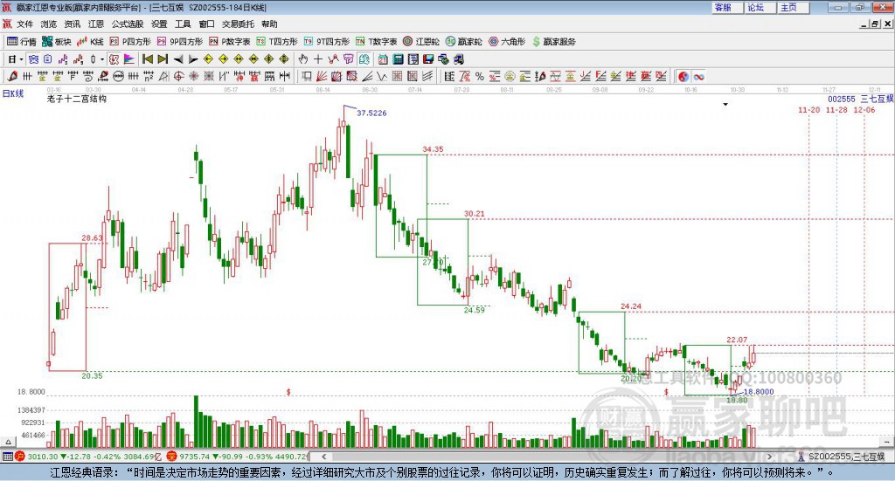Screen dimensions: 895x481
Task: Open the 9P四方形 tool
Action: (180, 42)
